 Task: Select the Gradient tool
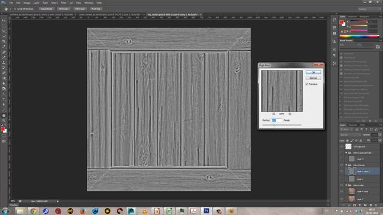[4, 78]
